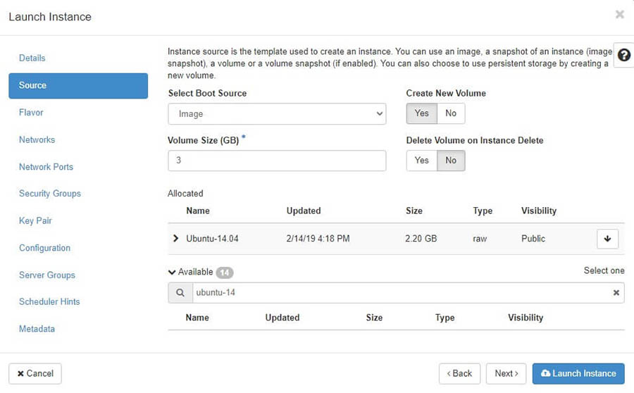Image resolution: width=634 pixels, height=393 pixels.
Task: Open the Networks step
Action: [x=37, y=140]
